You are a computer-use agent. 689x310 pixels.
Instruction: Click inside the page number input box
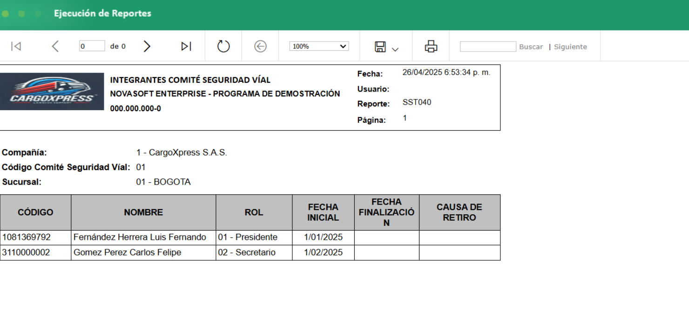[91, 46]
